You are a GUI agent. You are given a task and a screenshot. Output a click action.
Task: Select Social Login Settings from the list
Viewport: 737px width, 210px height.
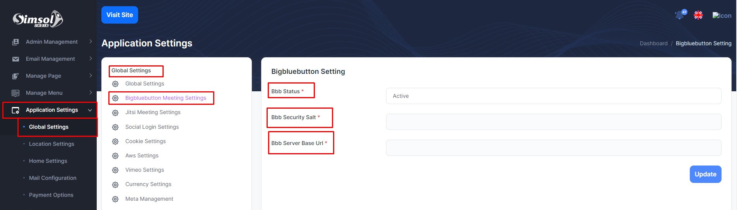(x=152, y=127)
